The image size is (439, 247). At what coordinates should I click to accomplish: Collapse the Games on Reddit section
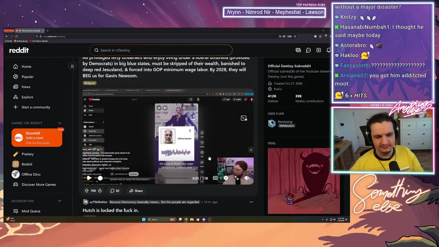60,123
